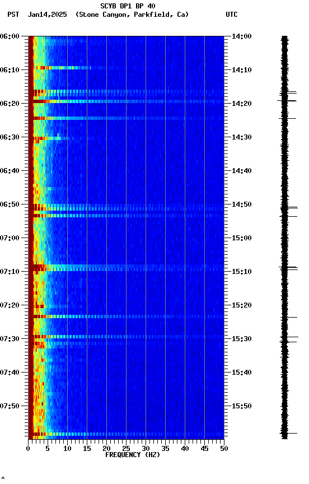The width and height of the screenshot is (309, 484).
Task: Select the UTC timezone label
Action: (232, 15)
